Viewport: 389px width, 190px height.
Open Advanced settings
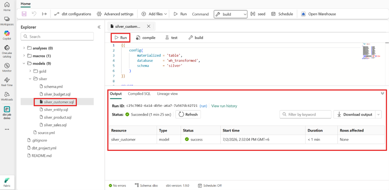click(x=115, y=14)
